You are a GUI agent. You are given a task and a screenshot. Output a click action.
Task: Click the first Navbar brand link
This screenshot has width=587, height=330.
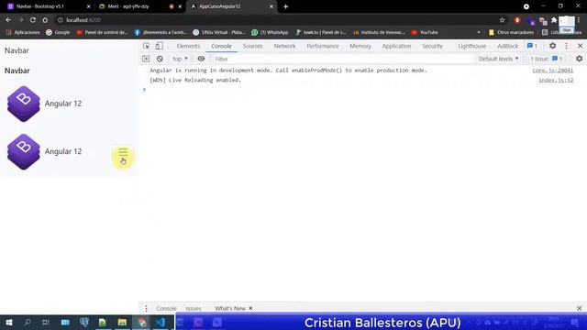click(x=17, y=50)
